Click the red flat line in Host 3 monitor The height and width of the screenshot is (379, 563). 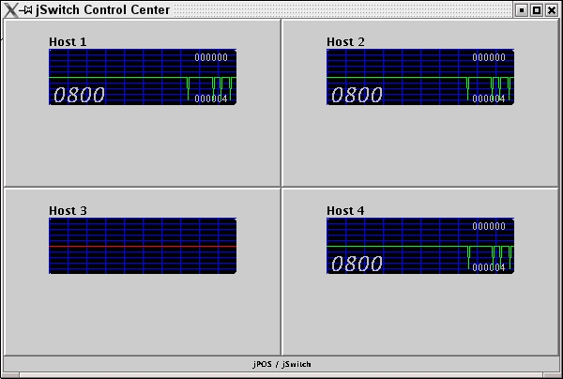click(x=143, y=246)
